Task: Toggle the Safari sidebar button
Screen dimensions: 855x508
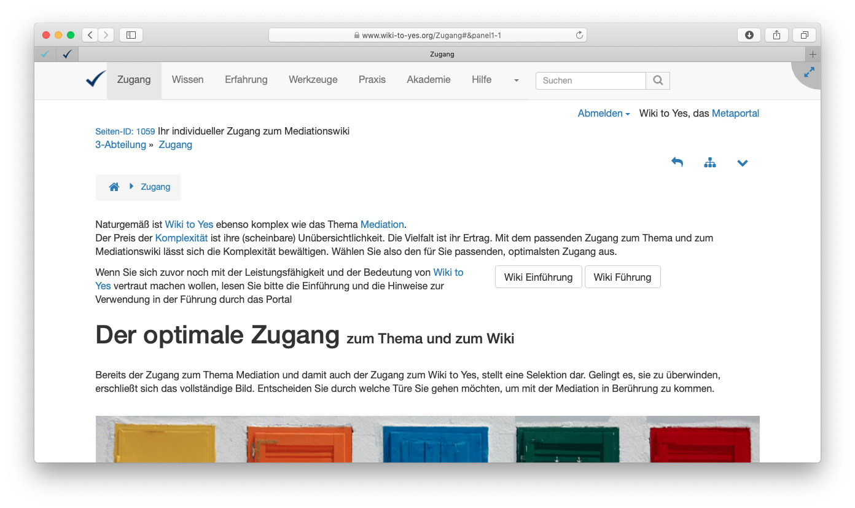Action: tap(131, 35)
